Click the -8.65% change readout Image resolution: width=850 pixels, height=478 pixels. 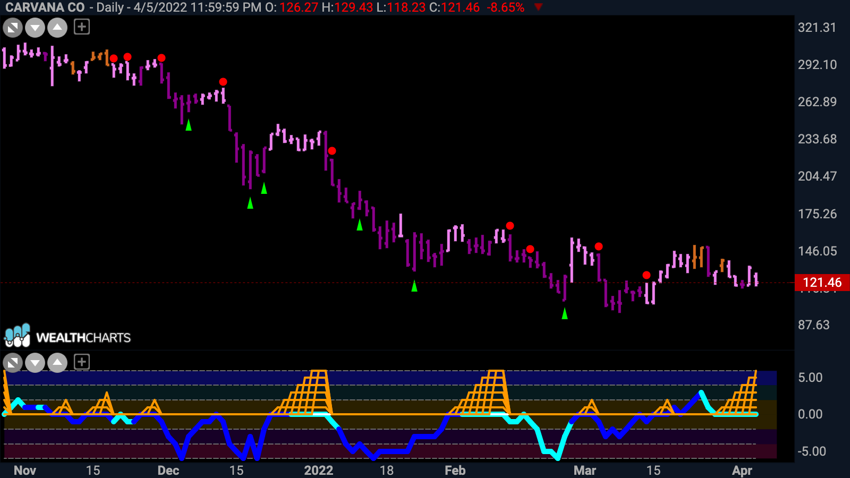pyautogui.click(x=505, y=7)
